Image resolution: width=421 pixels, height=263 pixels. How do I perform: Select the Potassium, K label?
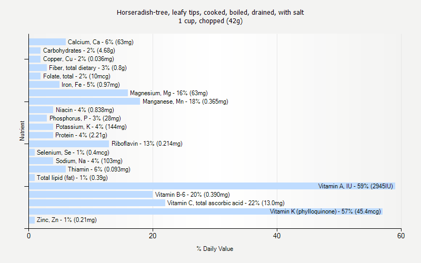(91, 127)
